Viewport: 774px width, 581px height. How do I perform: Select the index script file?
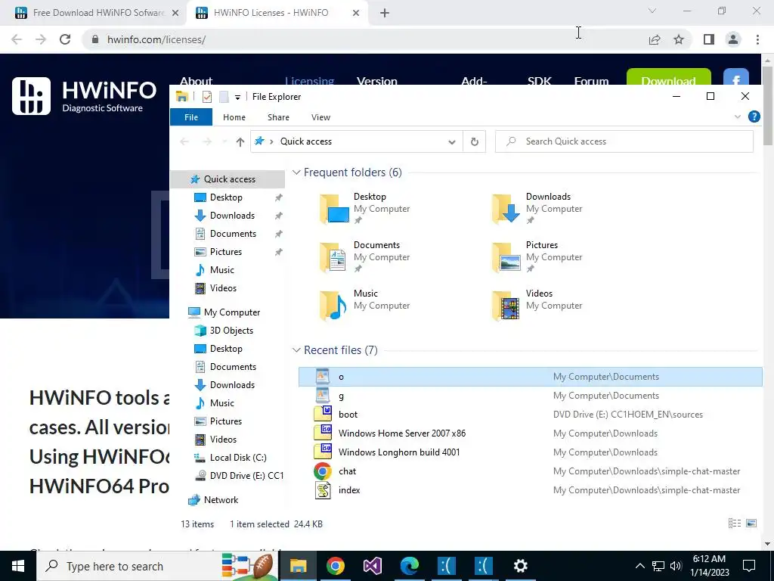point(530,490)
